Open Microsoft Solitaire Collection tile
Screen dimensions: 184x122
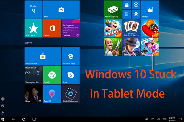[132, 28]
